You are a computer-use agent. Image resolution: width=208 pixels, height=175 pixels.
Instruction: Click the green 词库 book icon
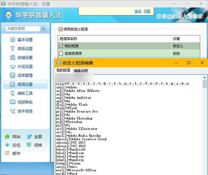click(x=29, y=145)
